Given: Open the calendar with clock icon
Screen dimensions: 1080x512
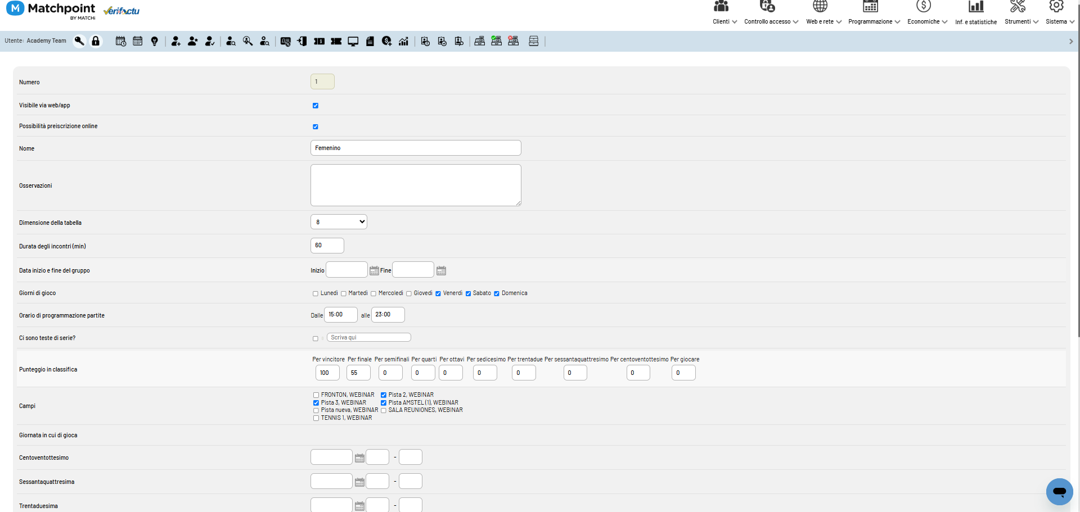Looking at the screenshot, I should coord(121,41).
